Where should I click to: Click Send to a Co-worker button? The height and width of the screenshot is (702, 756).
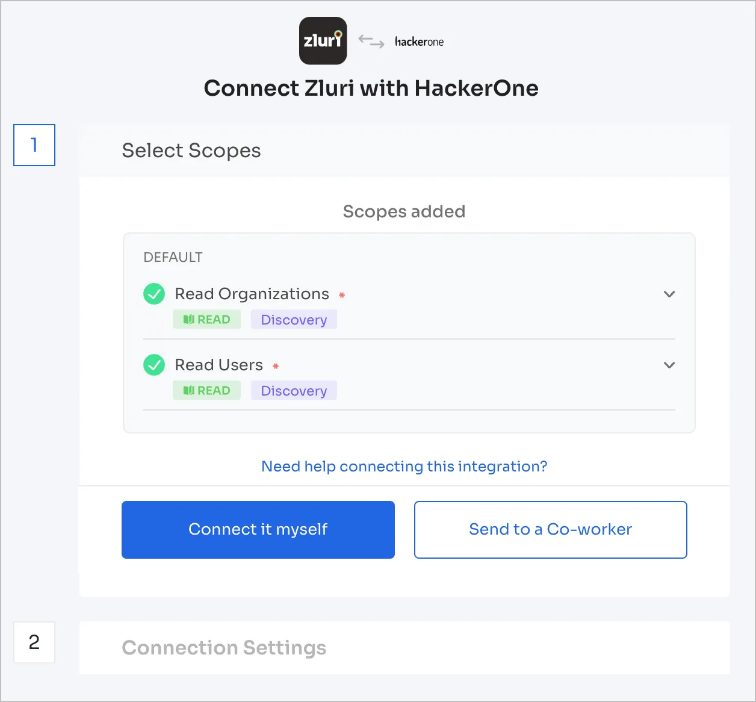pos(551,530)
